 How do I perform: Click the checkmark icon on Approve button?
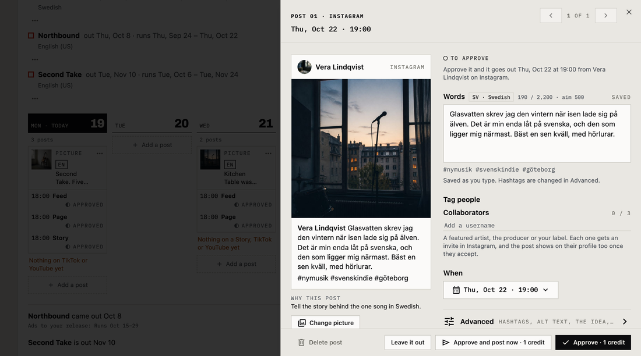click(x=566, y=343)
